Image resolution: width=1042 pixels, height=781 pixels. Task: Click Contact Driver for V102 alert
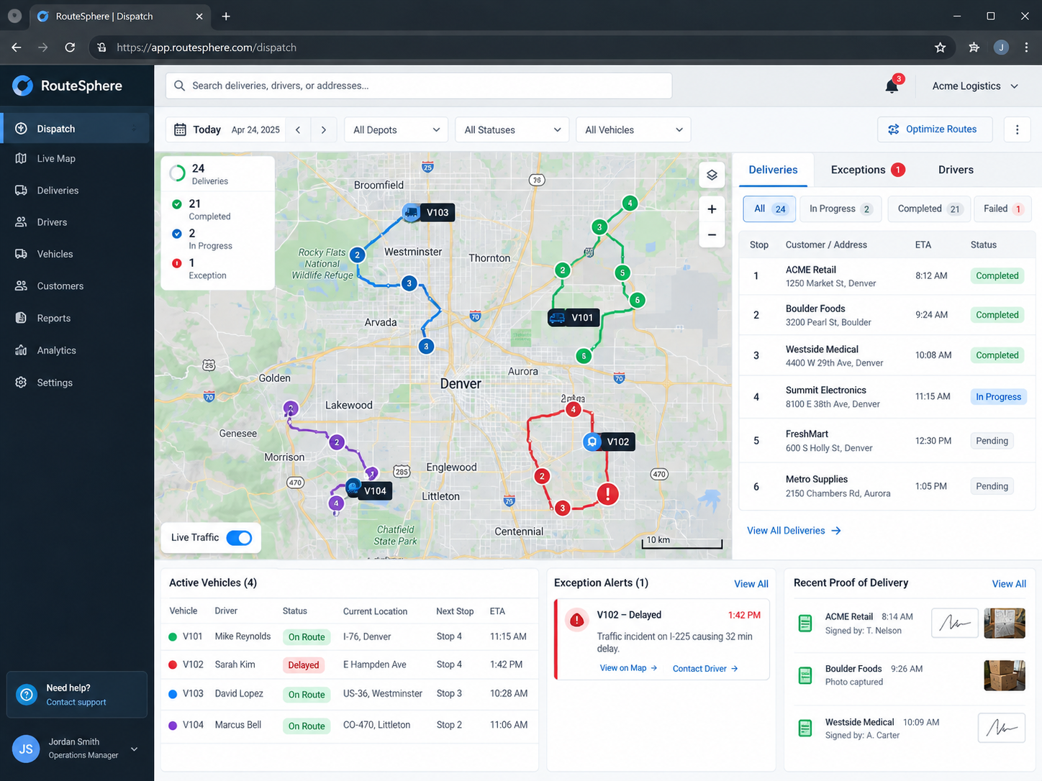705,669
